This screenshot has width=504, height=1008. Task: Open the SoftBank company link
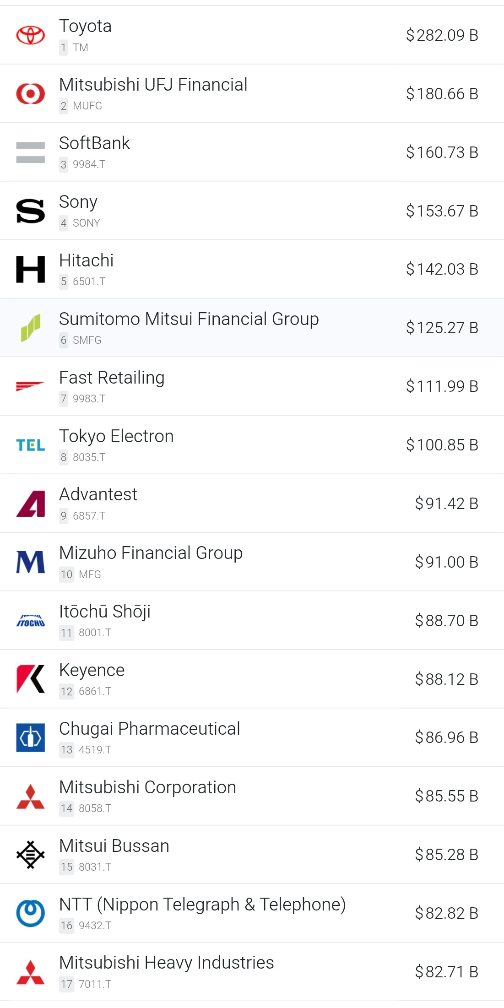click(x=94, y=143)
